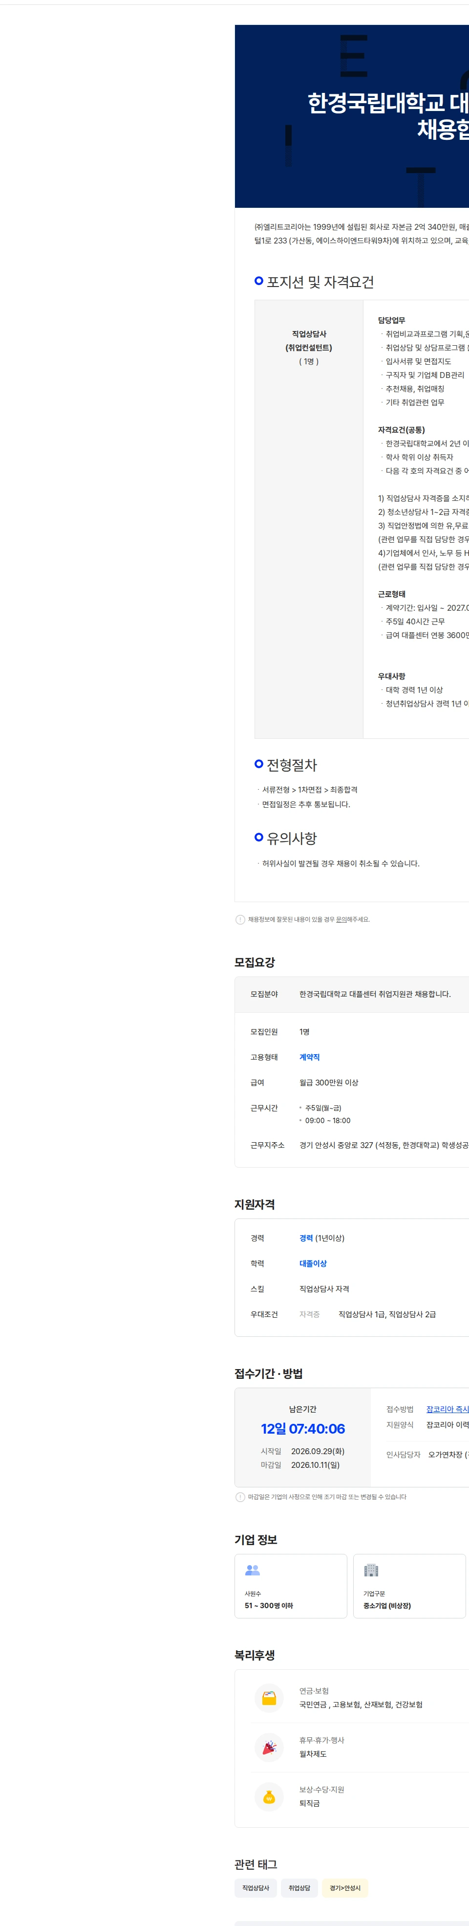Image resolution: width=469 pixels, height=1926 pixels.
Task: Click the 면접일정은 추후 통보됩니다. line
Action: [305, 804]
